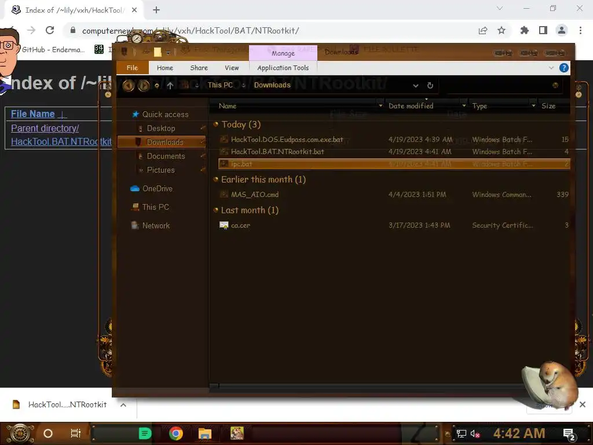Click the Cortana circle on taskbar

[48, 433]
